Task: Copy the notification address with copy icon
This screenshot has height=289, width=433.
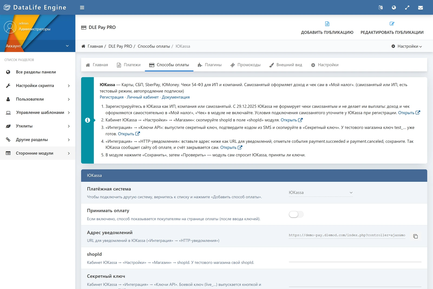Action: 415,236
